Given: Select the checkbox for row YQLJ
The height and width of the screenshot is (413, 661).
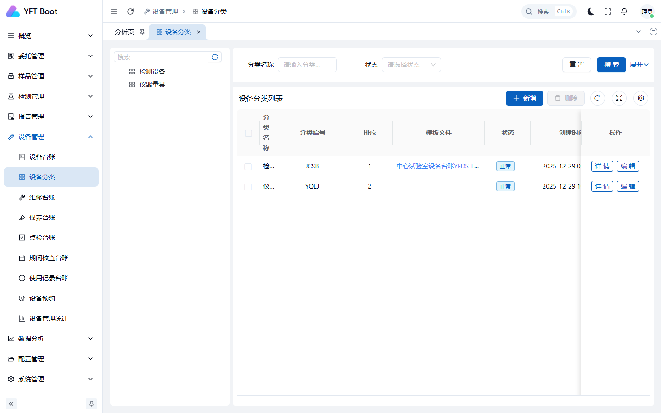Looking at the screenshot, I should 248,187.
